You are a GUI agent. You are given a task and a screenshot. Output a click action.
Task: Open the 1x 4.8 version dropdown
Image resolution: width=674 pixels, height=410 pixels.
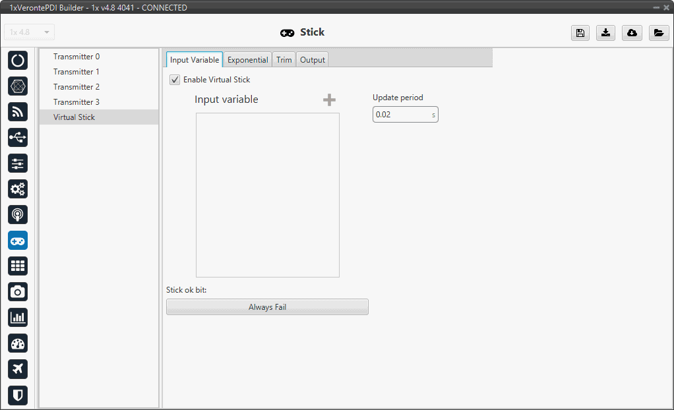tap(30, 32)
